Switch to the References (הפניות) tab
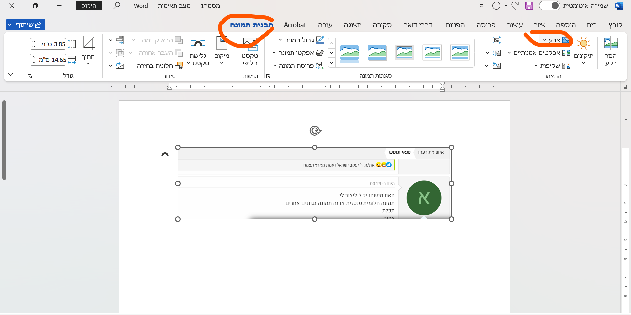This screenshot has height=315, width=631. [455, 25]
